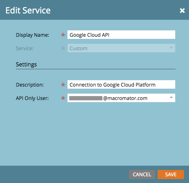
Task: Expand the API Only User dropdown arrow
Action: click(171, 98)
